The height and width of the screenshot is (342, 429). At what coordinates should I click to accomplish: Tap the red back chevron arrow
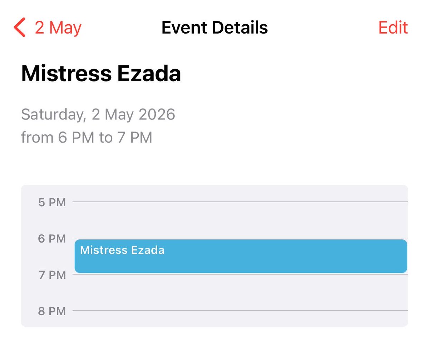(20, 28)
